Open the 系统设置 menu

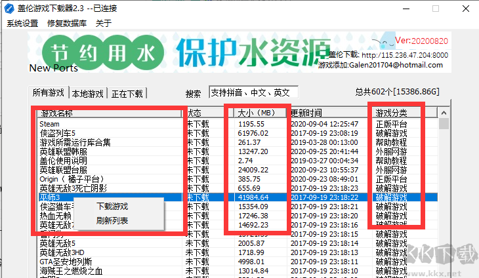[x=22, y=24]
